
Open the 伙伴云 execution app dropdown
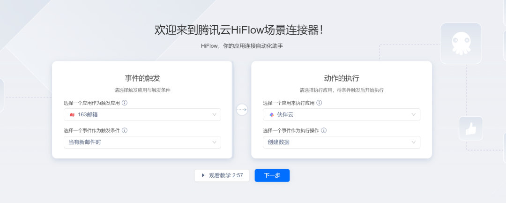pyautogui.click(x=342, y=114)
